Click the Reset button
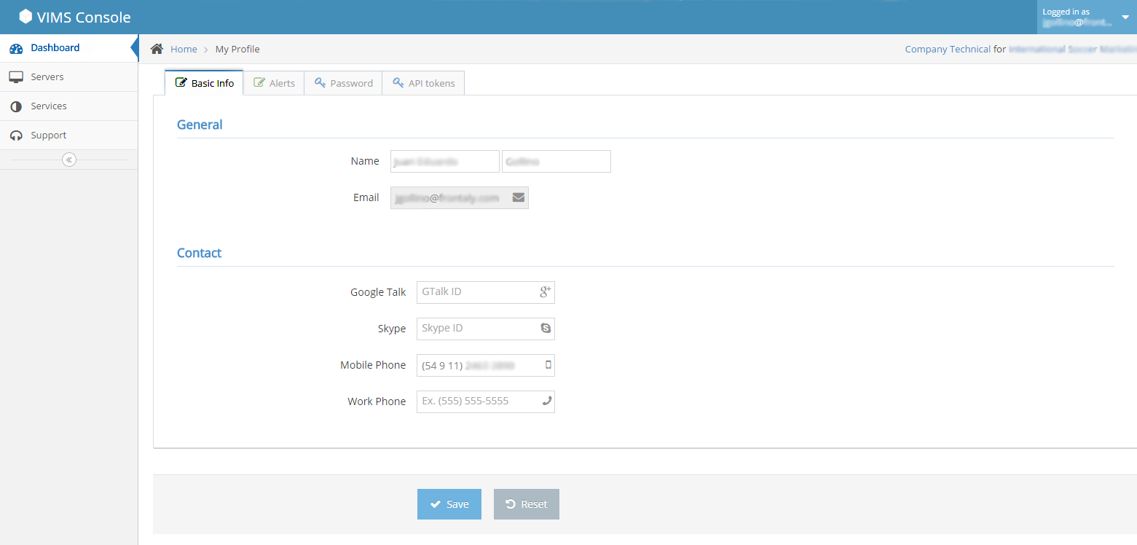The height and width of the screenshot is (545, 1137). (527, 504)
